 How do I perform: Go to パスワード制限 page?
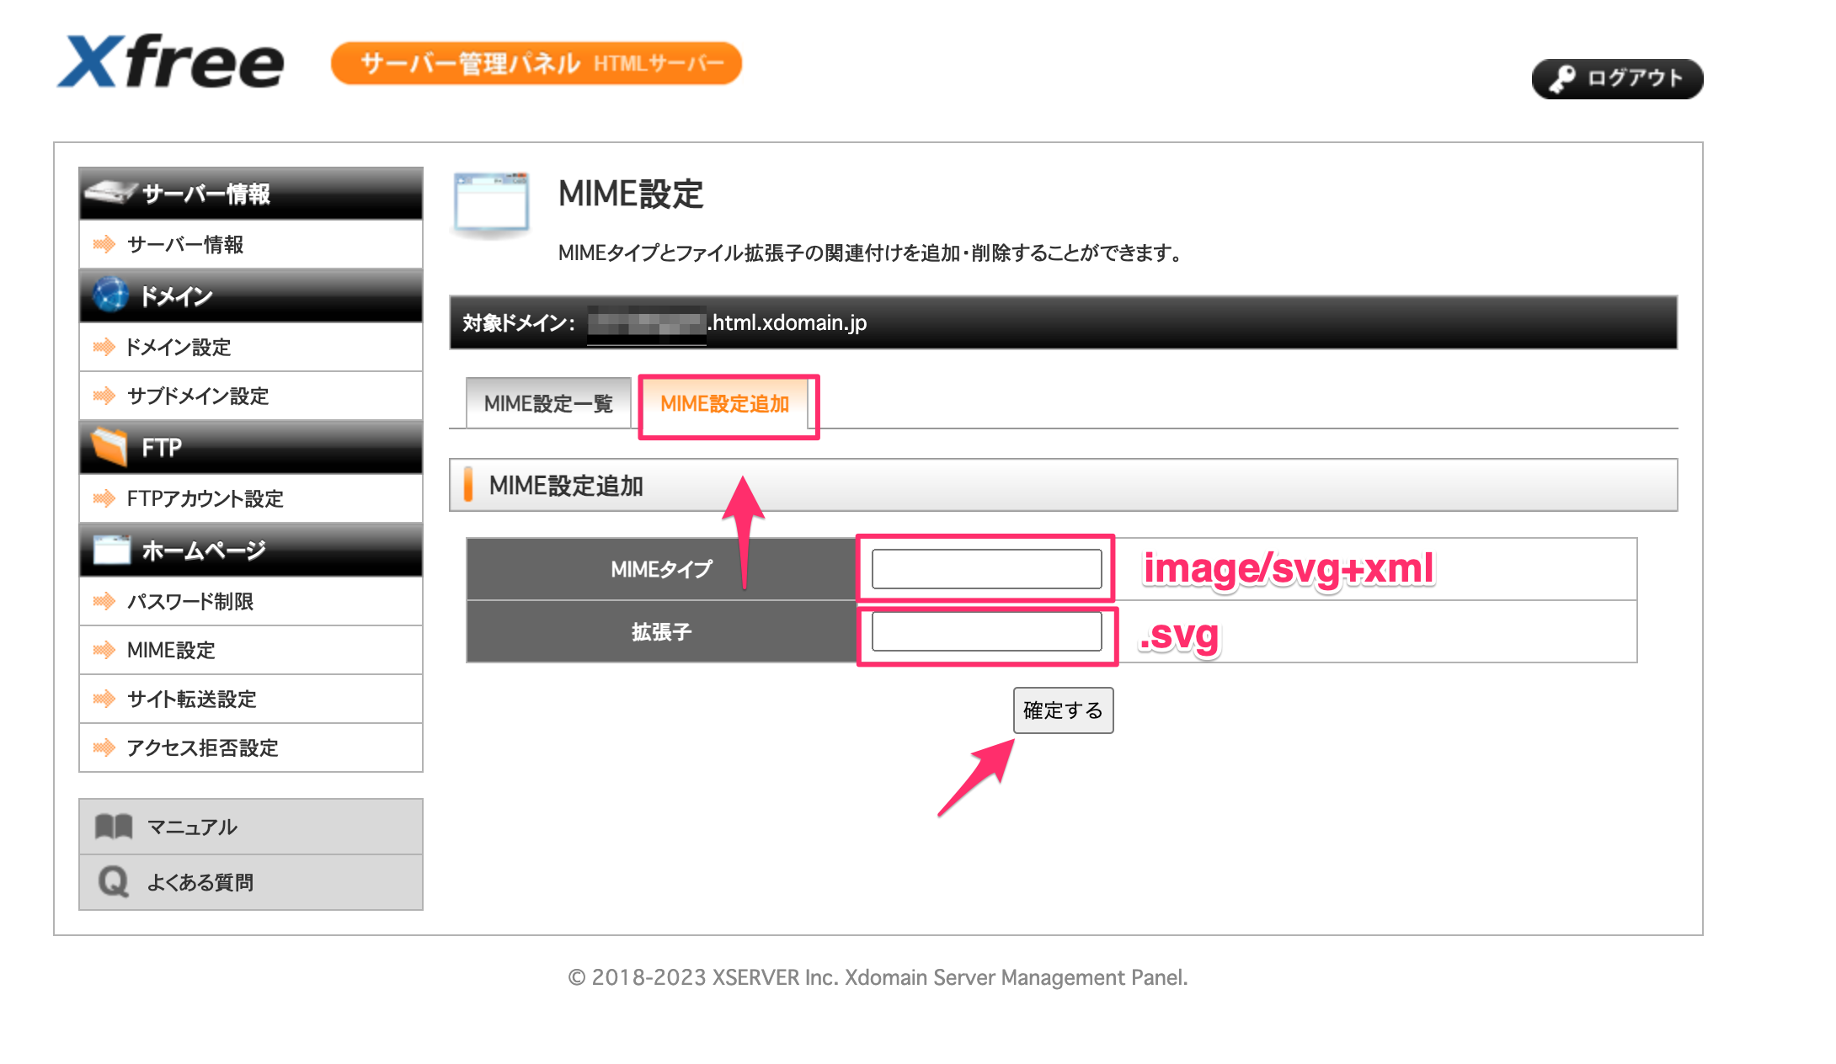click(190, 601)
